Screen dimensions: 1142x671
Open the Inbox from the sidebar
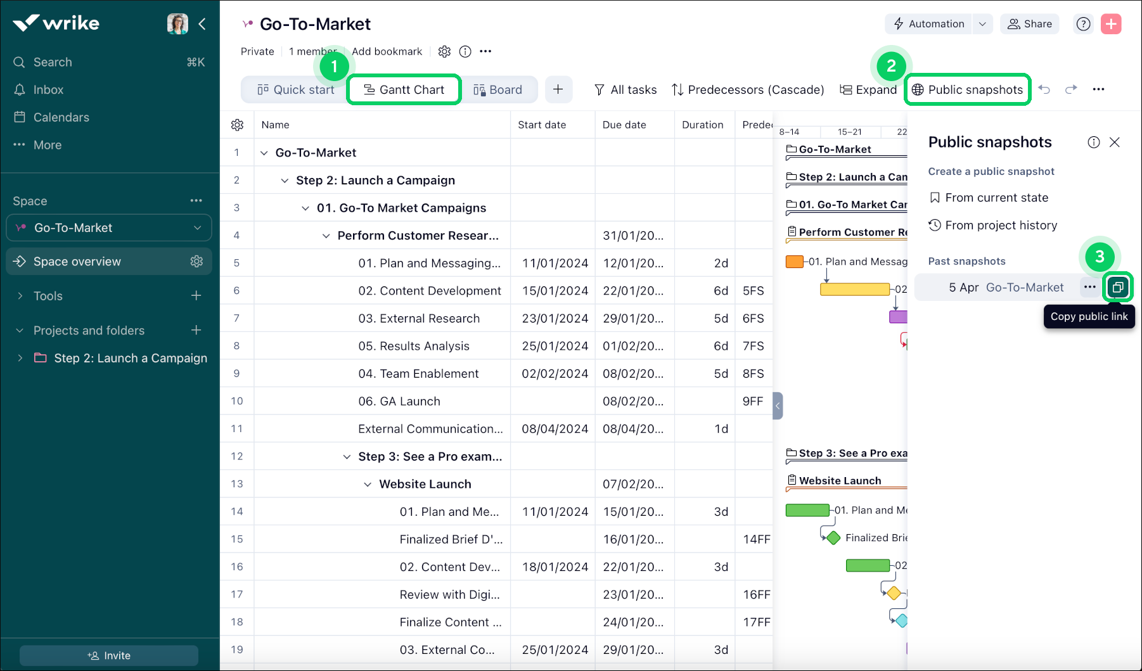point(48,89)
